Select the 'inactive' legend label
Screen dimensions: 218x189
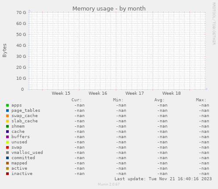22,174
